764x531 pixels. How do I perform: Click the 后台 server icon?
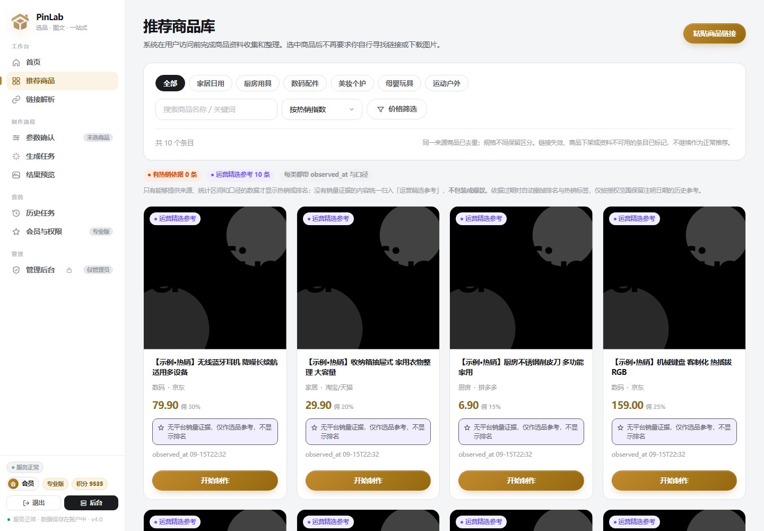click(83, 503)
